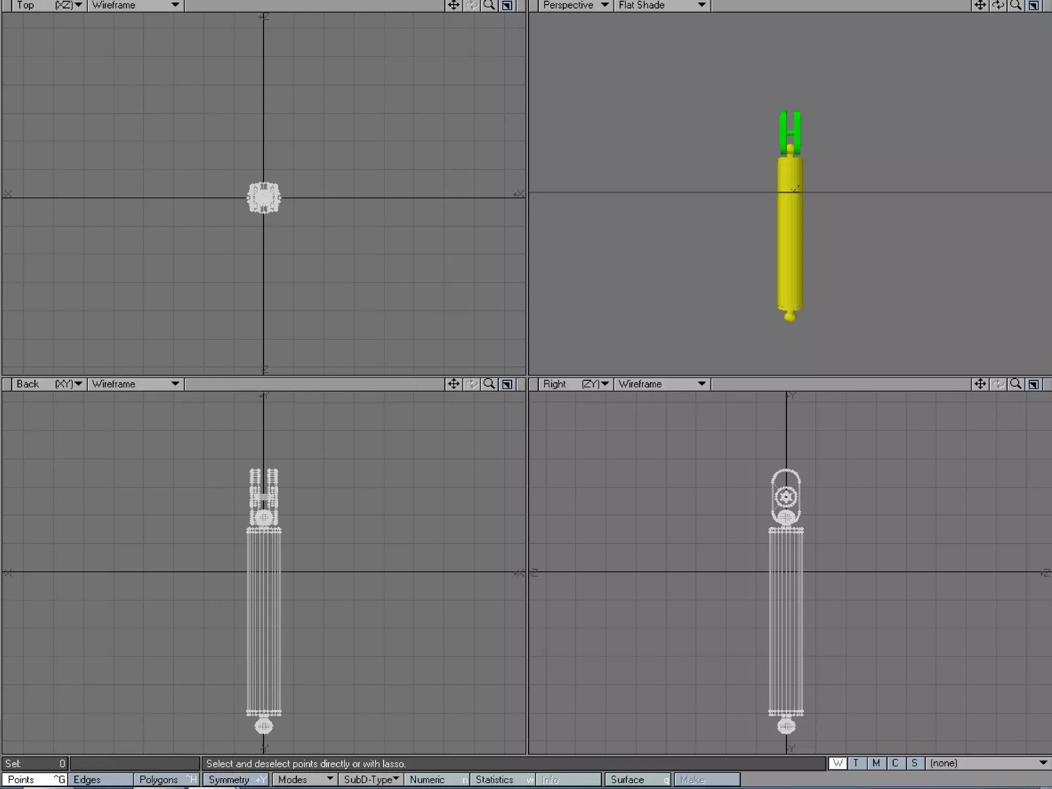Switch to Edges selection mode

pos(100,780)
